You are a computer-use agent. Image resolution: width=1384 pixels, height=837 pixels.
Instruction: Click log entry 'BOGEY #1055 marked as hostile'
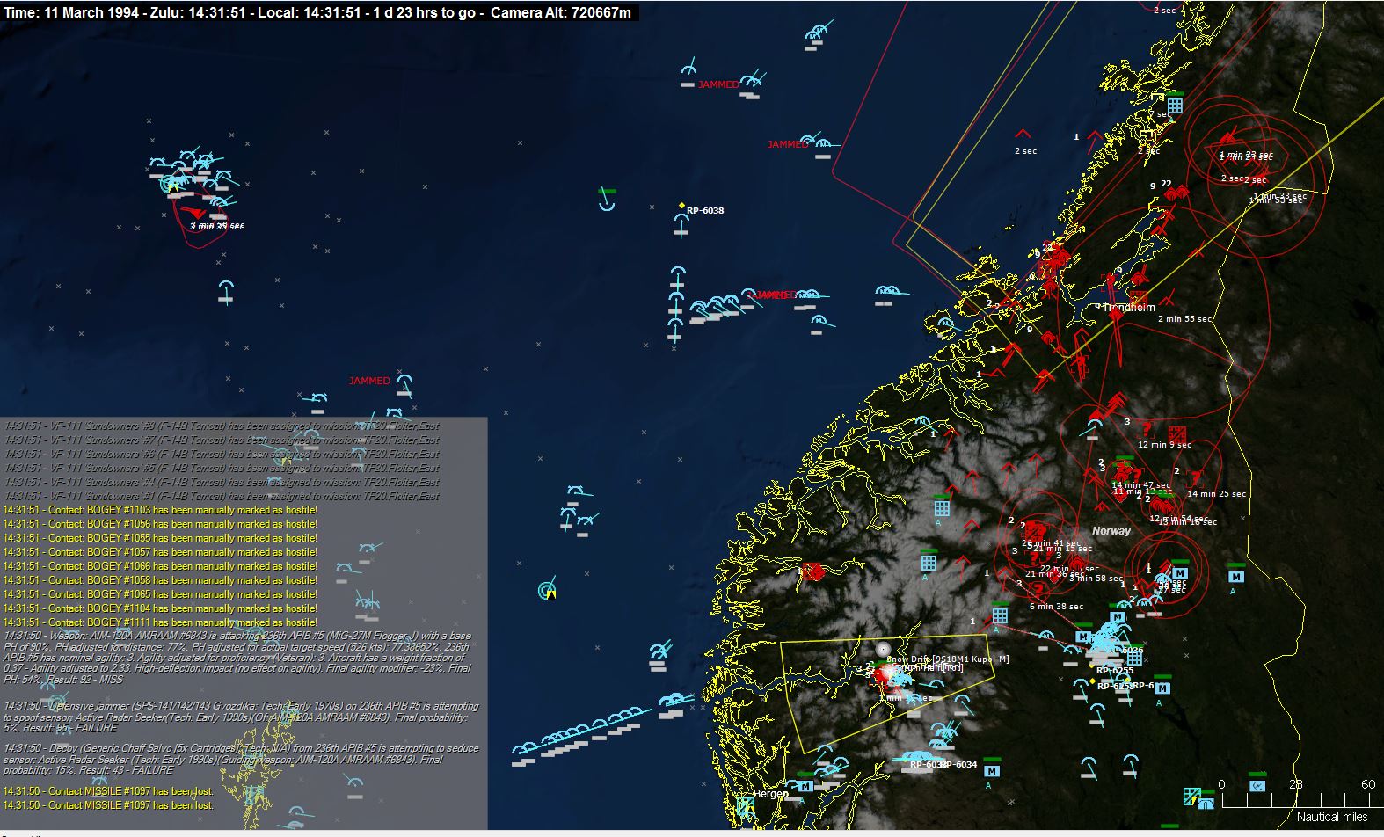(x=160, y=538)
